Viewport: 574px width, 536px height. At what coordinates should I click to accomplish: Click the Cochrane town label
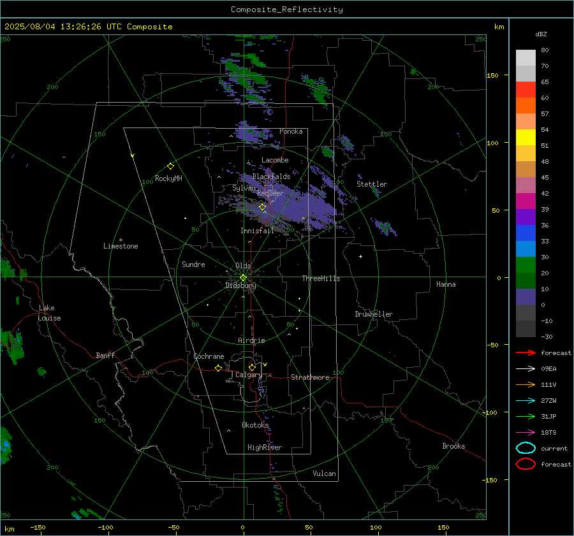coord(209,356)
